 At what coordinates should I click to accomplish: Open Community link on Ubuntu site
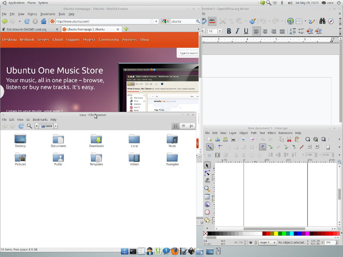coord(108,39)
